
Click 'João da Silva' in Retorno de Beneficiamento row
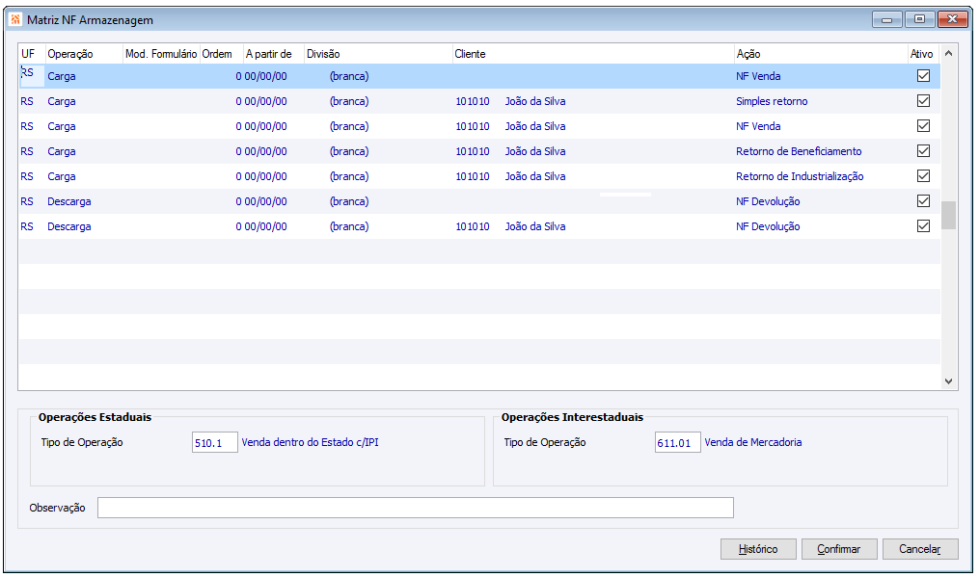pyautogui.click(x=535, y=151)
